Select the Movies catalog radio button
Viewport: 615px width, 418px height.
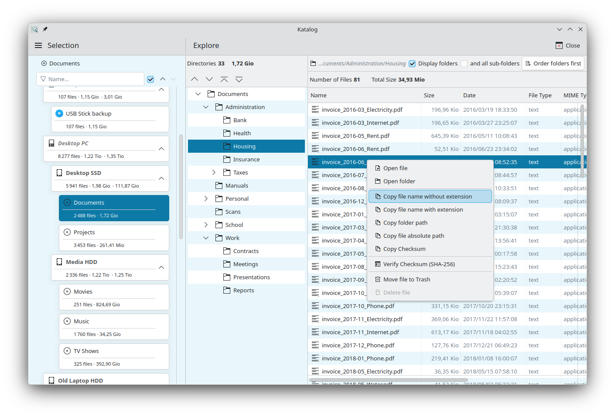[67, 291]
